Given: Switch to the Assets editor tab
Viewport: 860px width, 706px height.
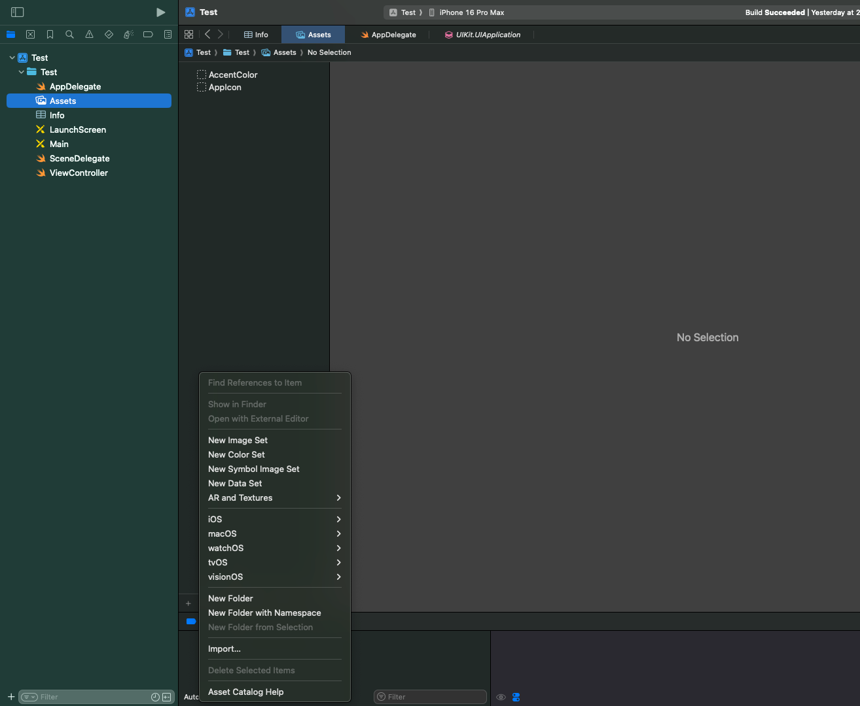Looking at the screenshot, I should pos(314,35).
